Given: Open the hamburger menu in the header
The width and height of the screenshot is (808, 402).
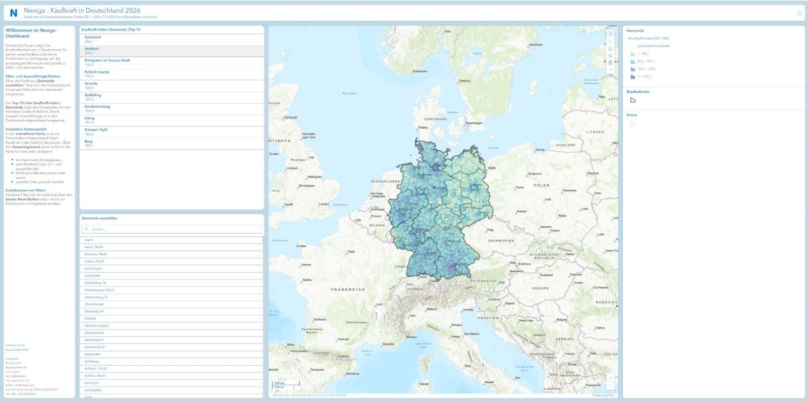Looking at the screenshot, I should pyautogui.click(x=799, y=12).
